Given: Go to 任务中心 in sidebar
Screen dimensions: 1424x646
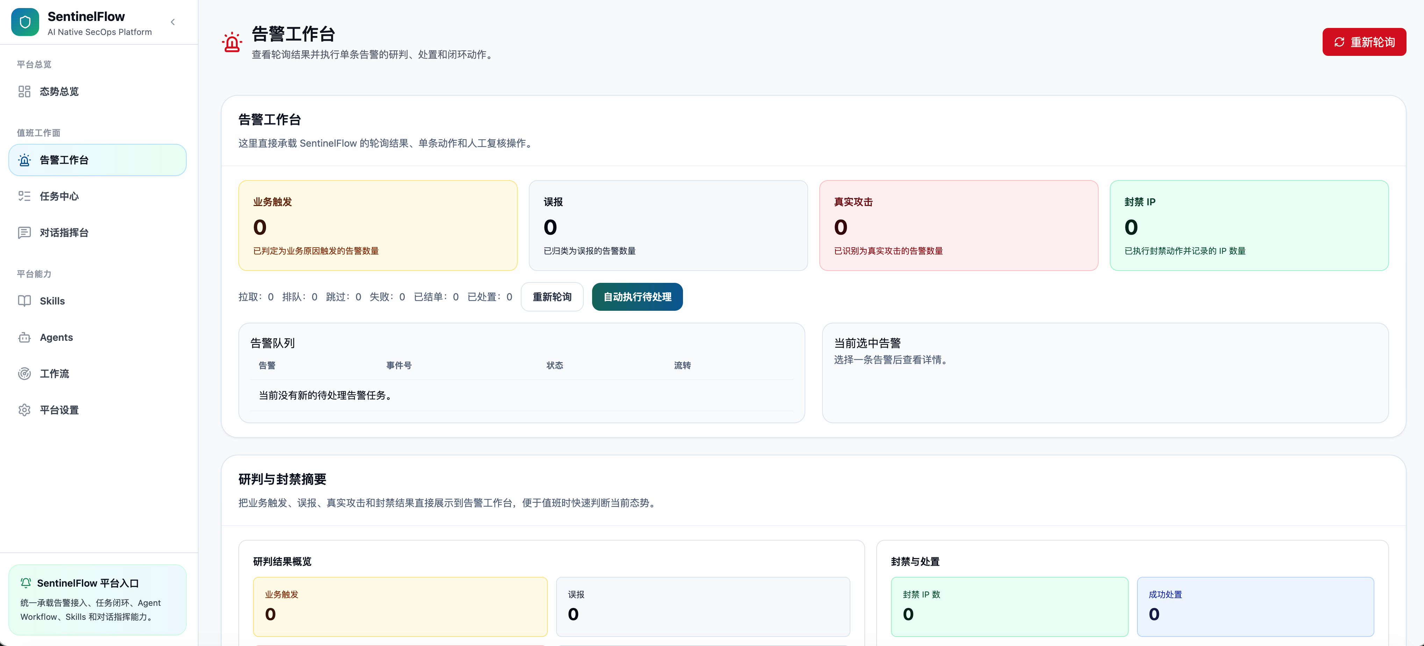Looking at the screenshot, I should pos(98,197).
